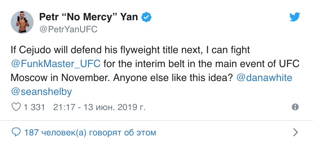Click "187 человек(а) говорят об этом"
The height and width of the screenshot is (143, 313).
coord(90,132)
